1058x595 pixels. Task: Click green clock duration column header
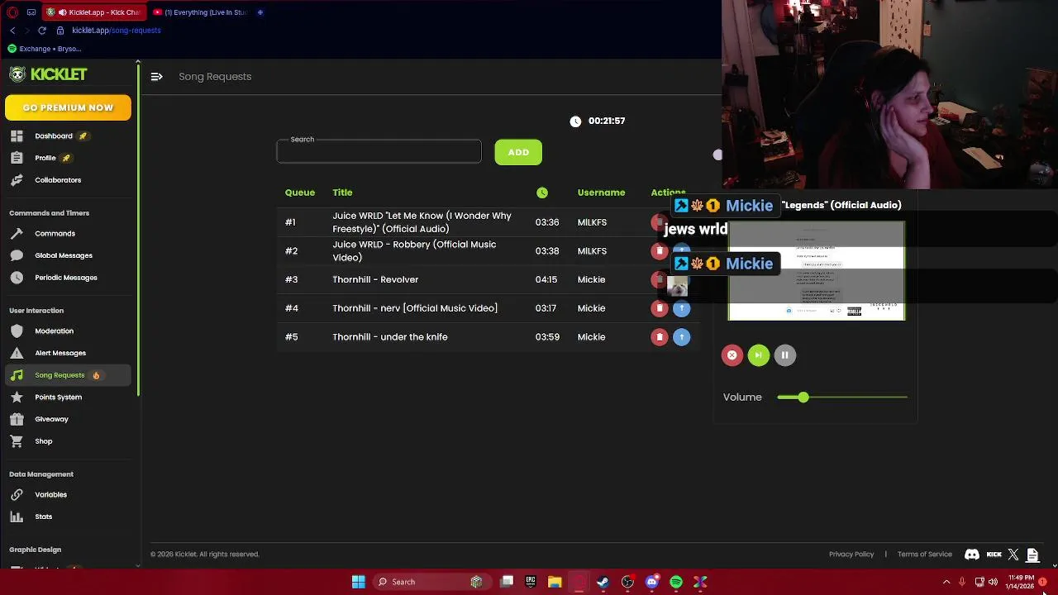(542, 193)
